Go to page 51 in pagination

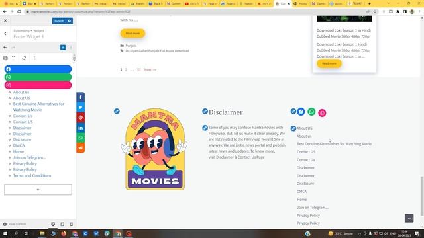(138, 69)
